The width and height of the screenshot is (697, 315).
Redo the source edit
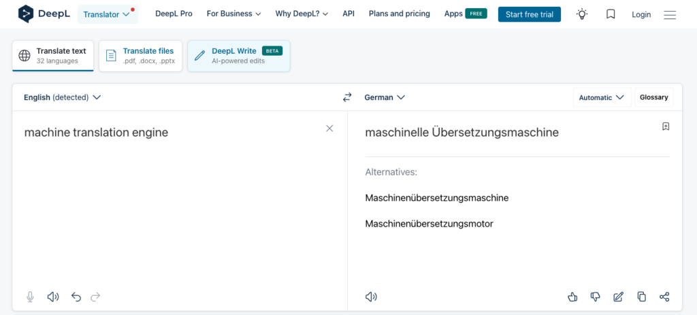click(x=95, y=297)
